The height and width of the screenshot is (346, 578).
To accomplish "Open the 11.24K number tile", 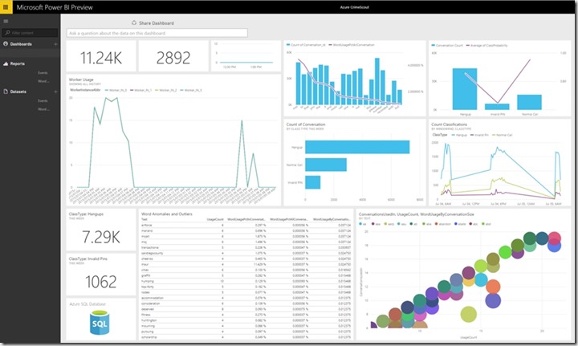I will pos(99,58).
